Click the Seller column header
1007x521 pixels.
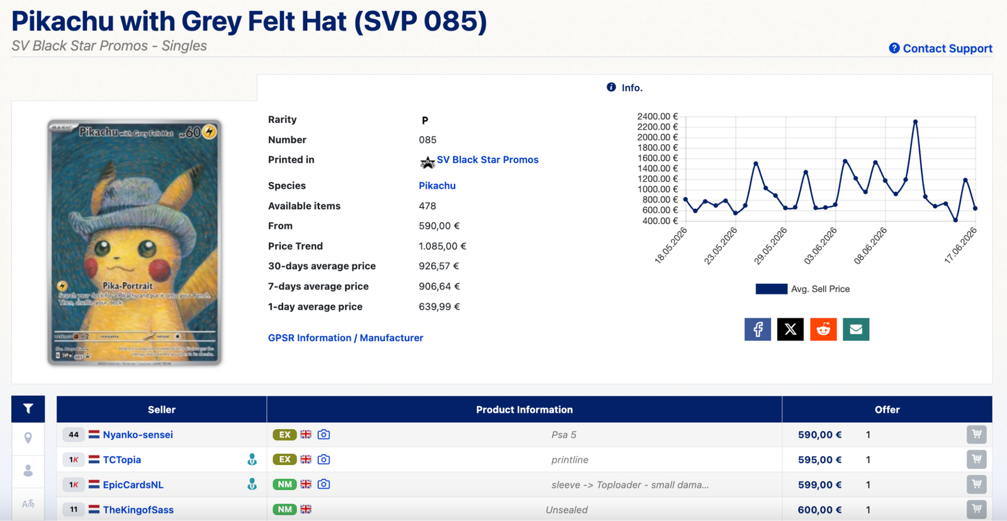click(x=162, y=410)
